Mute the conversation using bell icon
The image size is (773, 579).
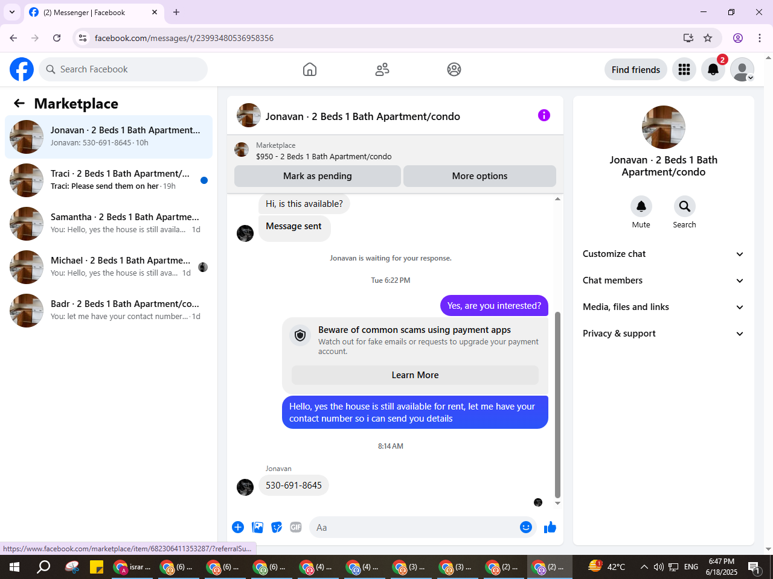[x=641, y=206]
